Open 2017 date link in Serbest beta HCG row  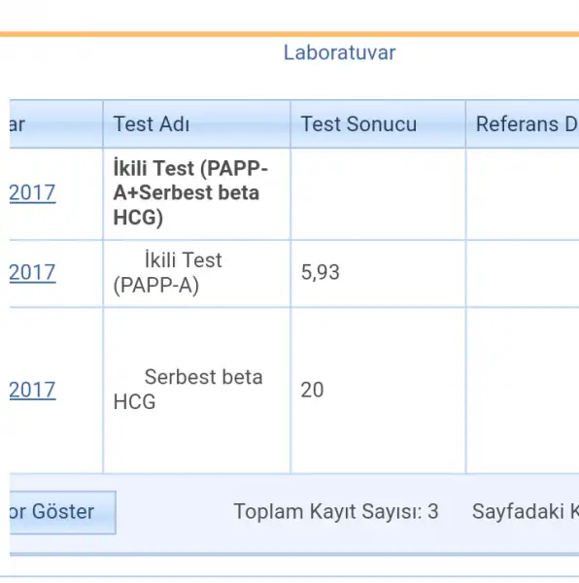coord(32,390)
